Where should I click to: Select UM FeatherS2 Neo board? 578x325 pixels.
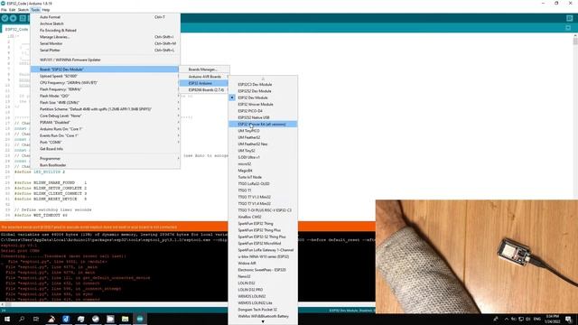(263, 144)
